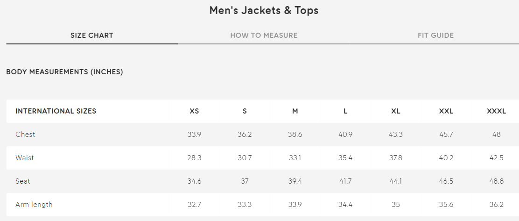
Task: Select the International Sizes column header
Action: pyautogui.click(x=56, y=111)
